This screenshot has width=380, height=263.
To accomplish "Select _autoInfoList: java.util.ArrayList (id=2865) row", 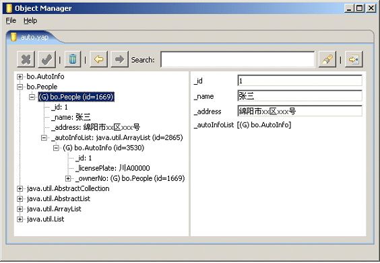I will [117, 138].
